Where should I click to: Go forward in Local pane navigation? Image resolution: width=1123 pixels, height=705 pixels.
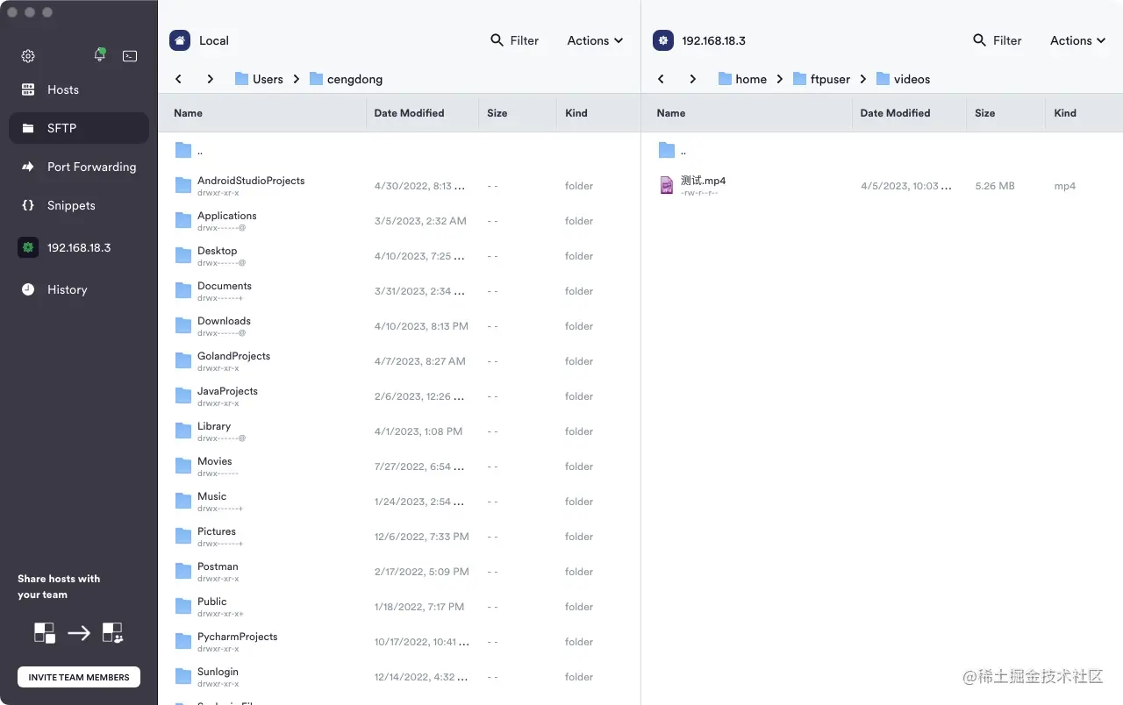(x=211, y=79)
